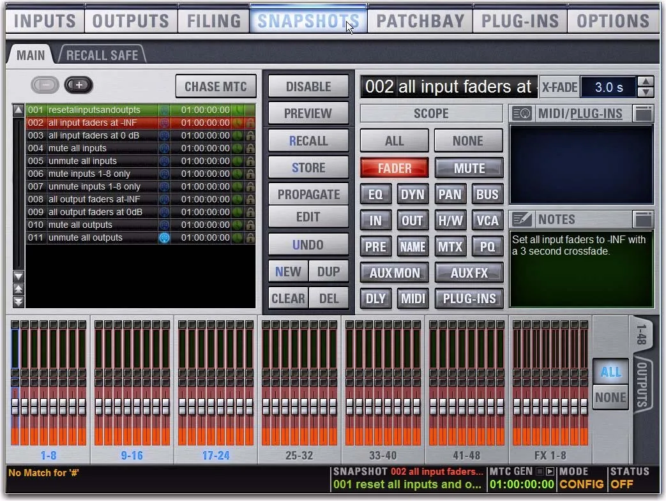The image size is (666, 501).
Task: Click the MTC GEN stop square in status bar
Action: point(540,471)
